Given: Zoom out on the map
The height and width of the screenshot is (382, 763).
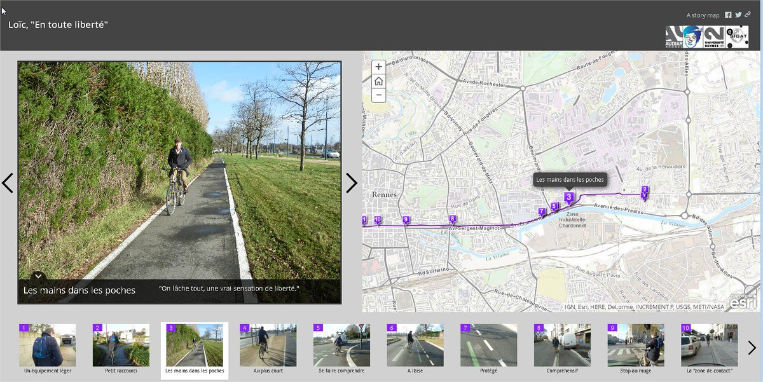Looking at the screenshot, I should pos(378,94).
